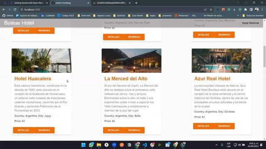
Task: Open Todos los favoritos folder
Action: 253,16
